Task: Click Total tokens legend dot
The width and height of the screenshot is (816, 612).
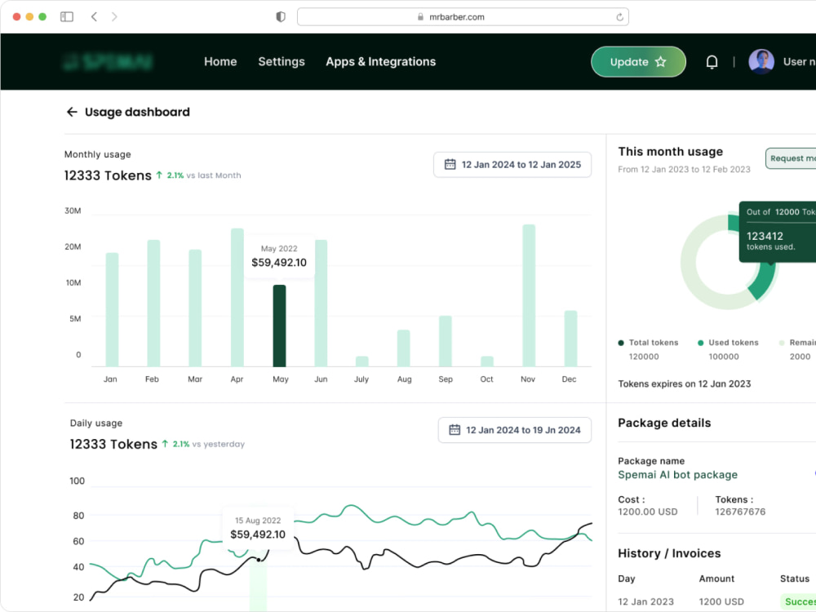Action: [x=621, y=343]
